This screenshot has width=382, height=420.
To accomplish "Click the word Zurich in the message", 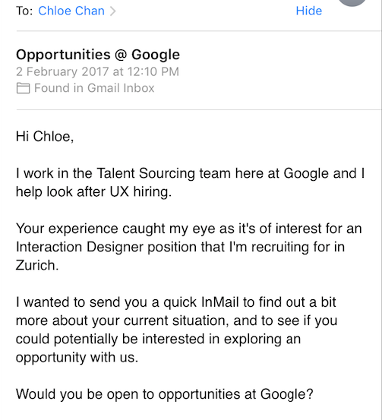I will [x=37, y=266].
